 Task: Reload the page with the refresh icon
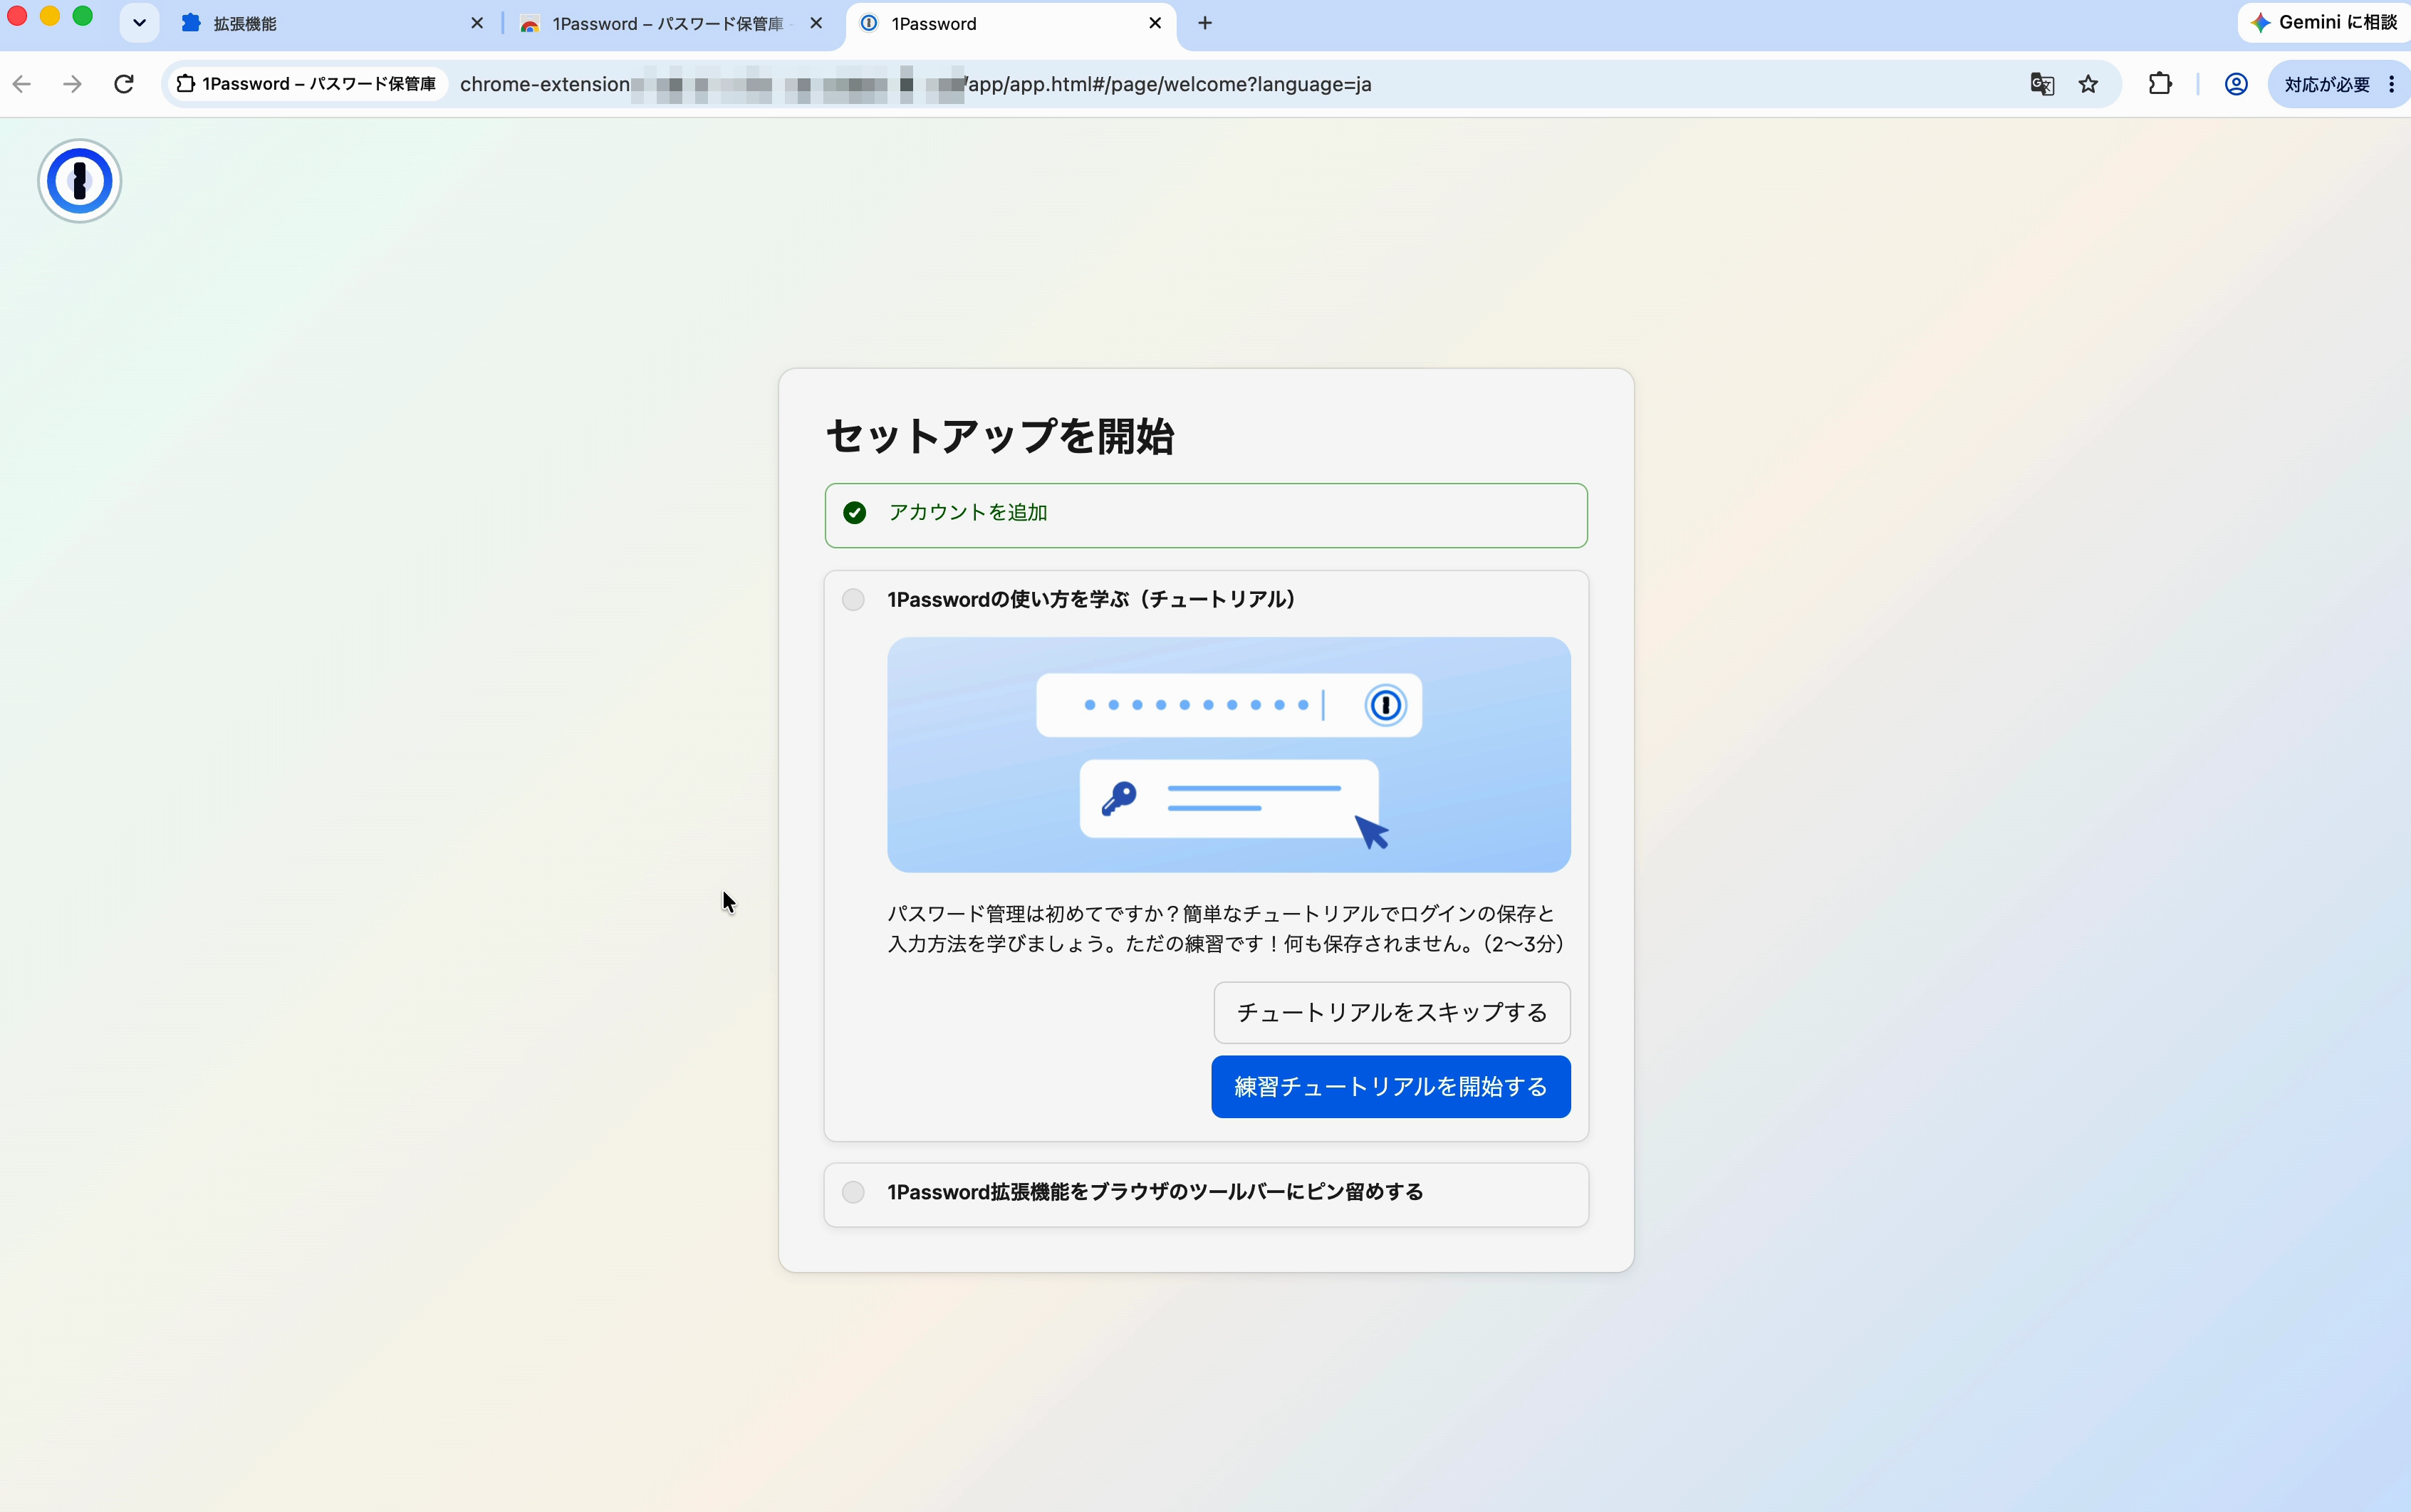coord(124,84)
